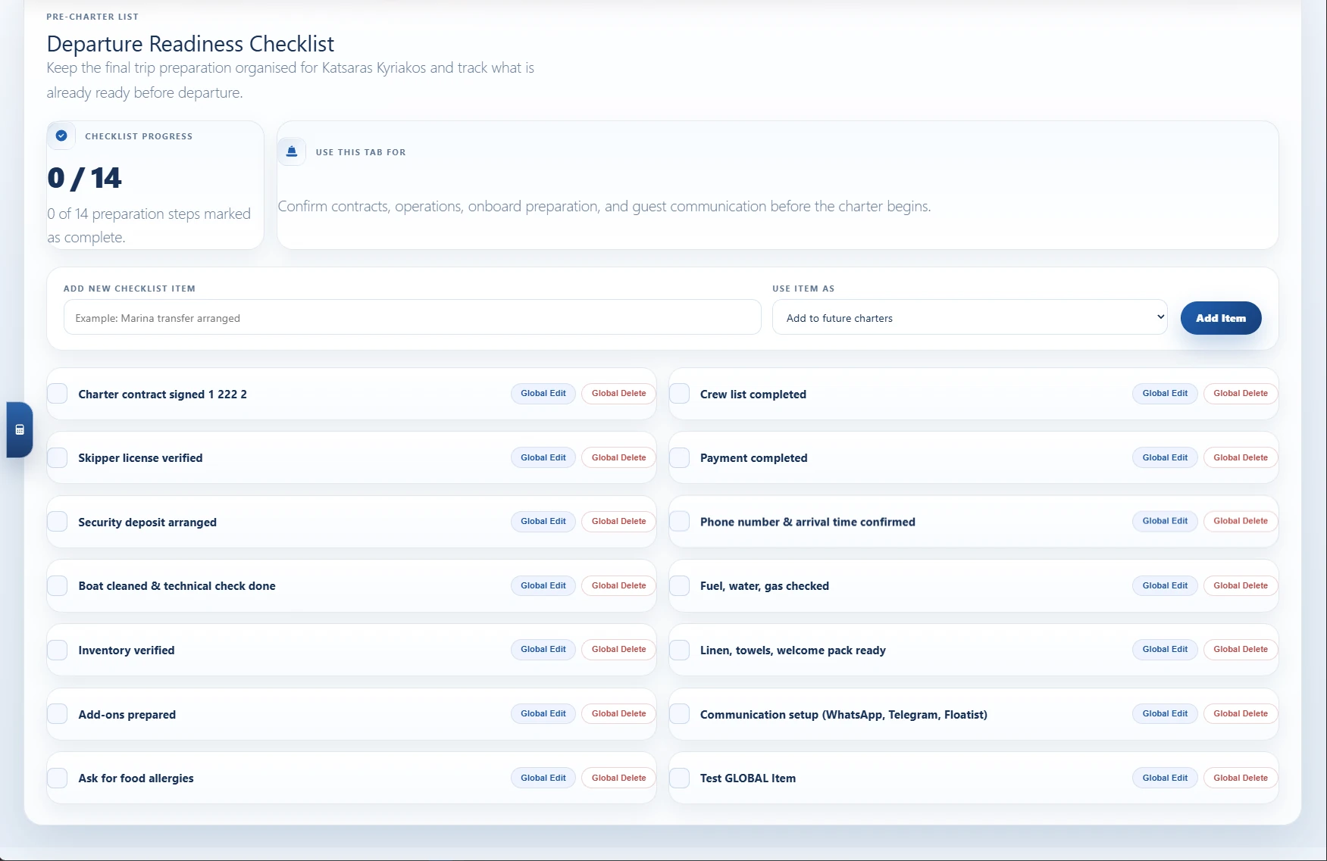The image size is (1327, 861).
Task: Global Delete the Inventory verified item
Action: tap(618, 649)
